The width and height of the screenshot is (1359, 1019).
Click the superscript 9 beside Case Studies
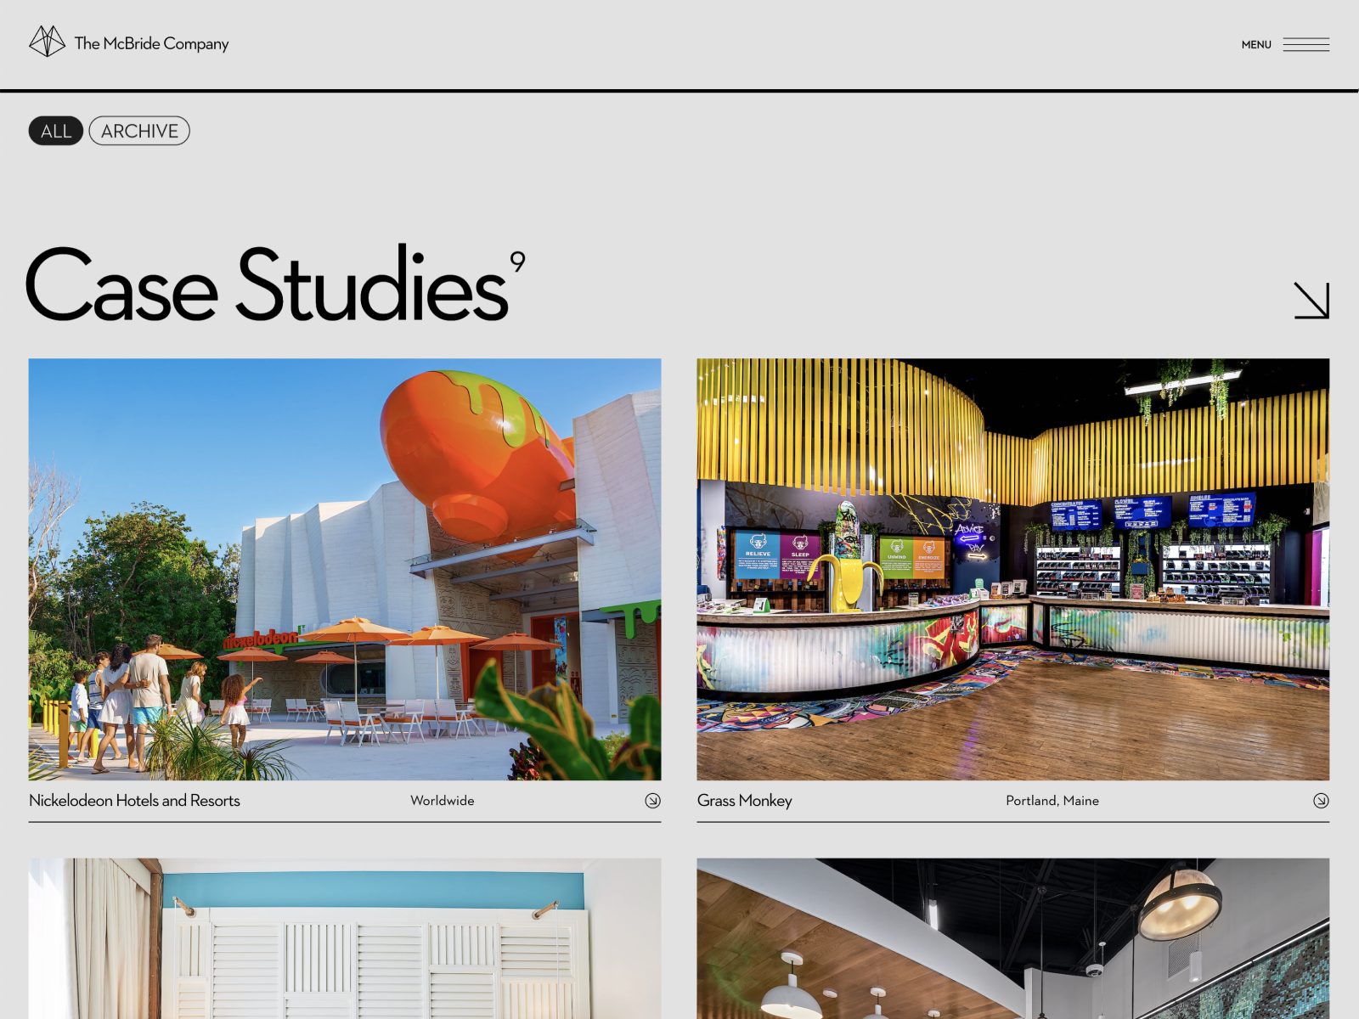[x=516, y=263]
